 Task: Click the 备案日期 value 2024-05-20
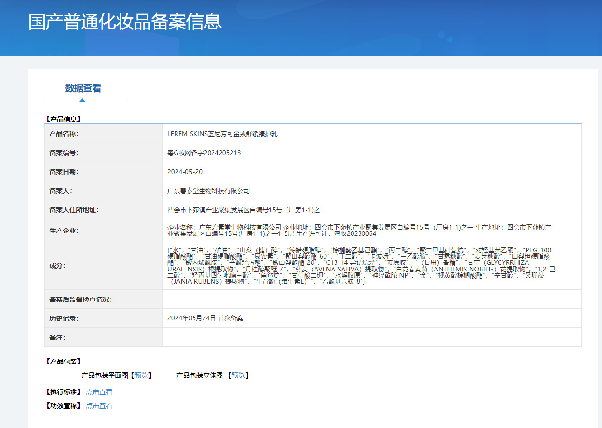click(185, 172)
